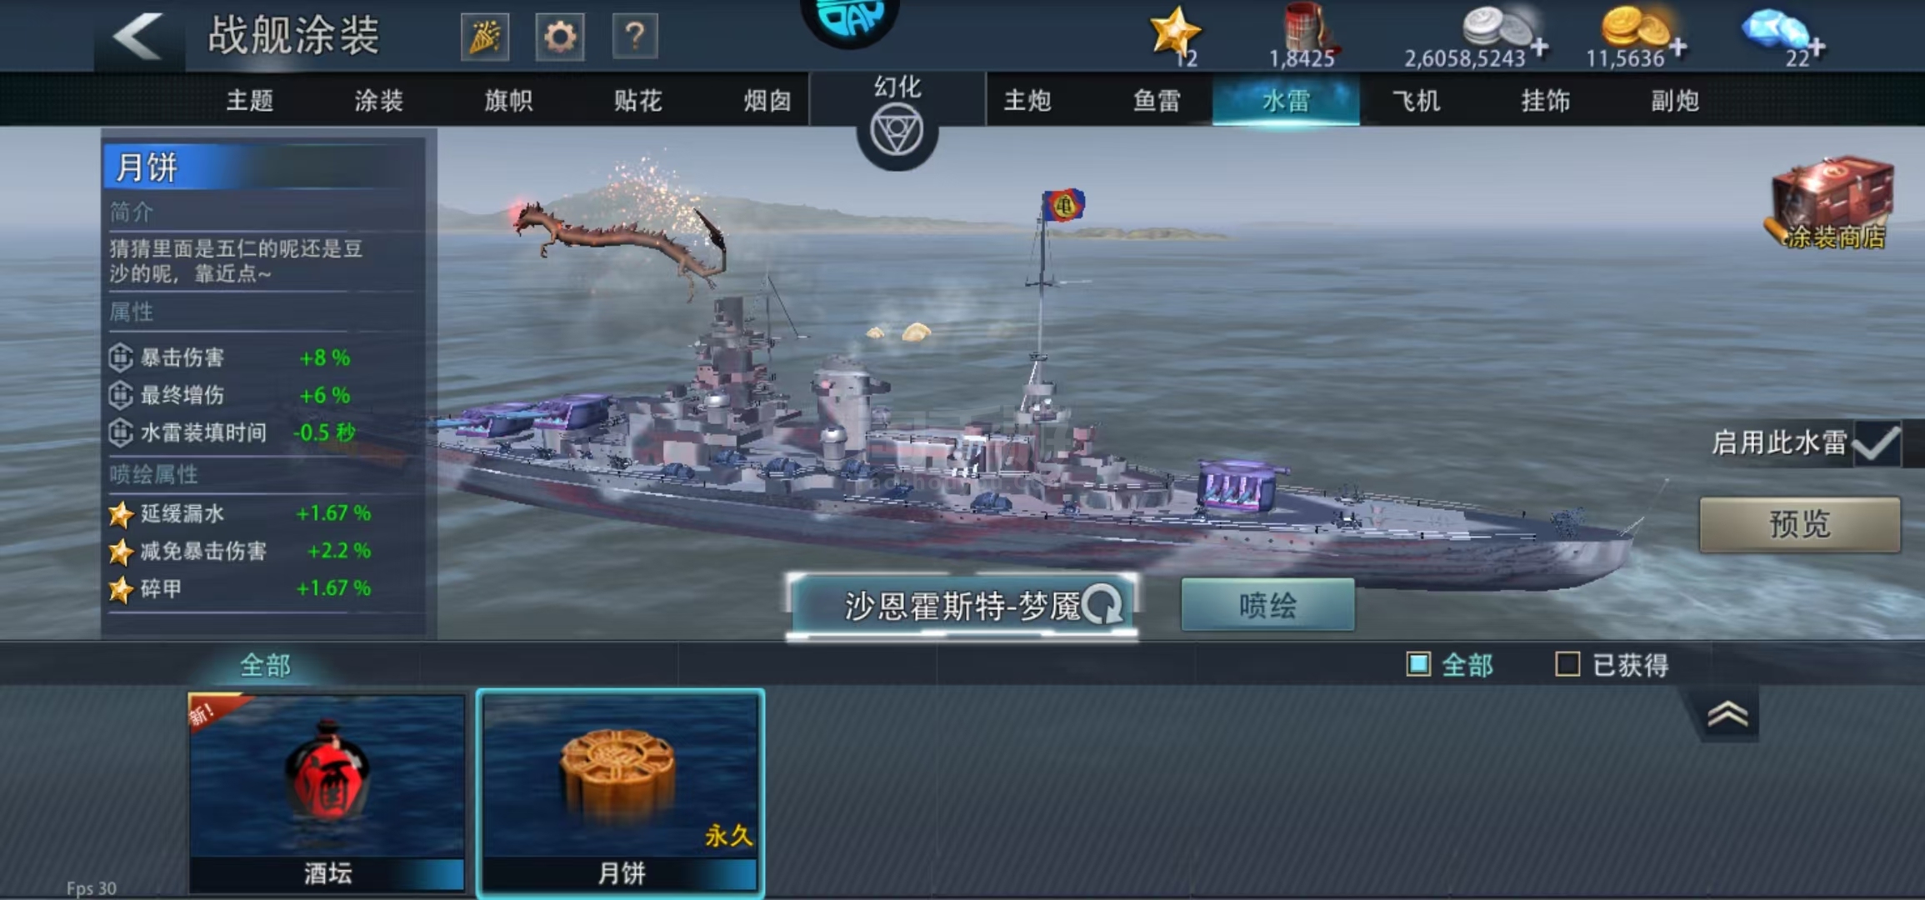Add gold coins with plus icon

click(1678, 47)
